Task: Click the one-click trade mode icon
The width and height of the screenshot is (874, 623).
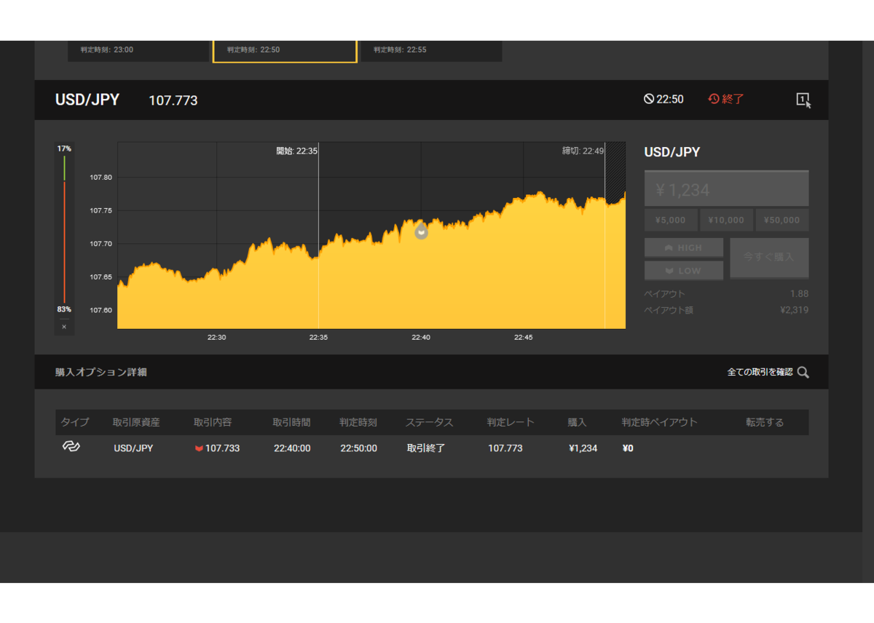Action: [x=803, y=100]
